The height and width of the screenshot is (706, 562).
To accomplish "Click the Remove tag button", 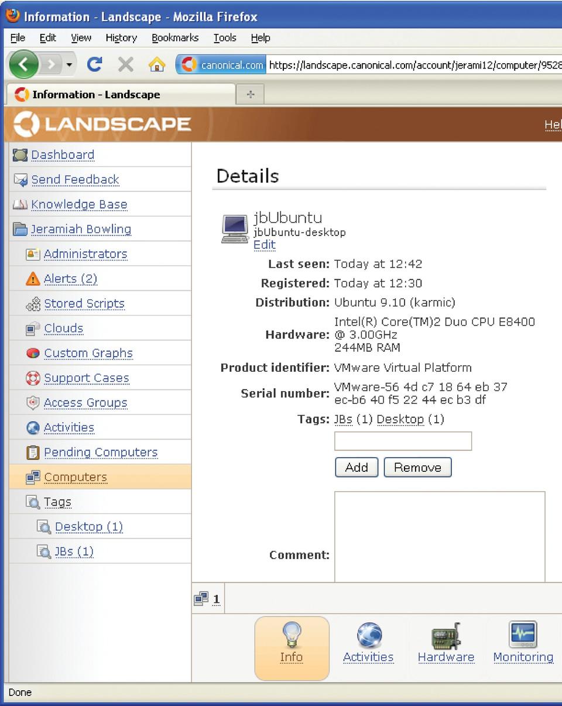I will pyautogui.click(x=417, y=467).
